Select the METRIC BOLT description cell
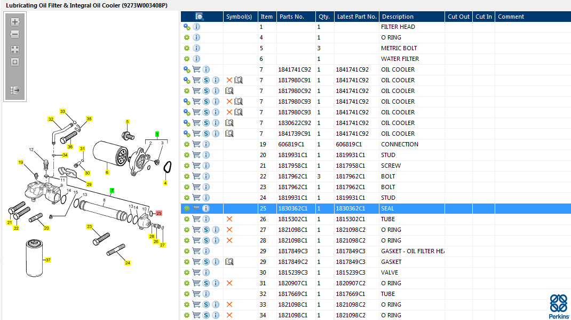571x320 pixels. pos(399,48)
